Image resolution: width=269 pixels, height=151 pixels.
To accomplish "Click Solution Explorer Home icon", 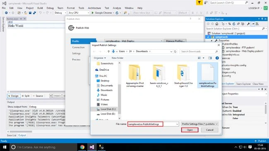I will click(217, 24).
